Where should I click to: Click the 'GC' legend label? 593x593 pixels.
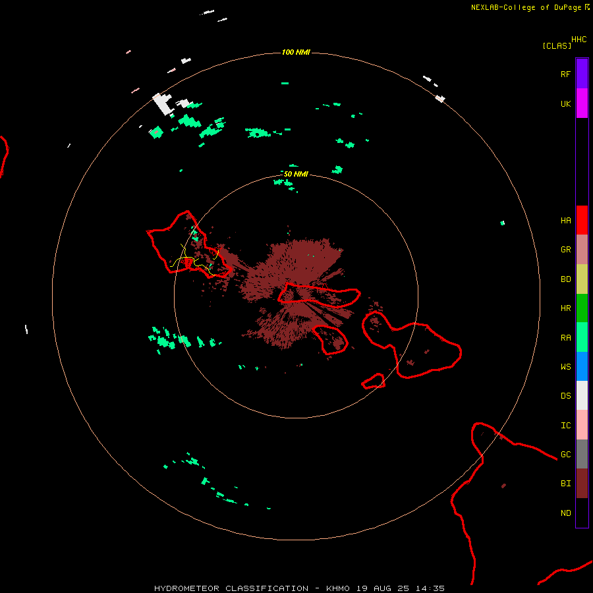coord(565,455)
